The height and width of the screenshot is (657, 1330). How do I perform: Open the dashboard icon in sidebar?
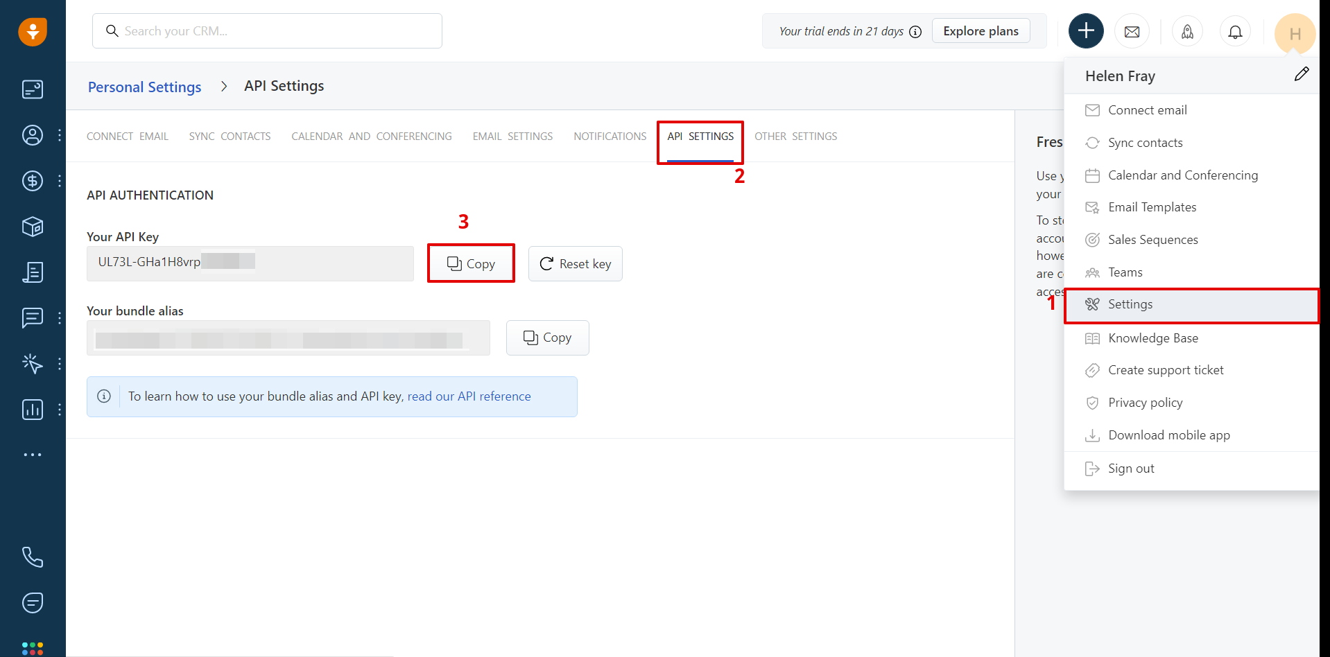coord(33,89)
